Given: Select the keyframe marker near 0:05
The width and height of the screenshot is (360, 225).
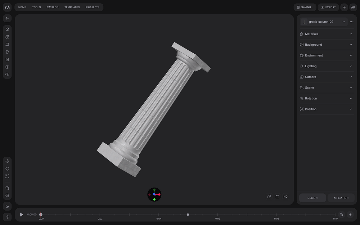Looking at the screenshot, I should (x=188, y=215).
